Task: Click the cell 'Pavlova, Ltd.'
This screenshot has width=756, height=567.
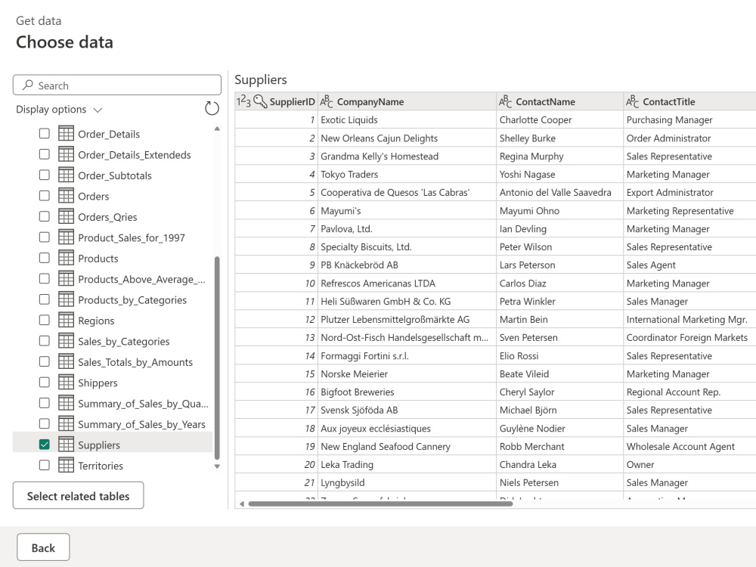Action: click(x=407, y=228)
